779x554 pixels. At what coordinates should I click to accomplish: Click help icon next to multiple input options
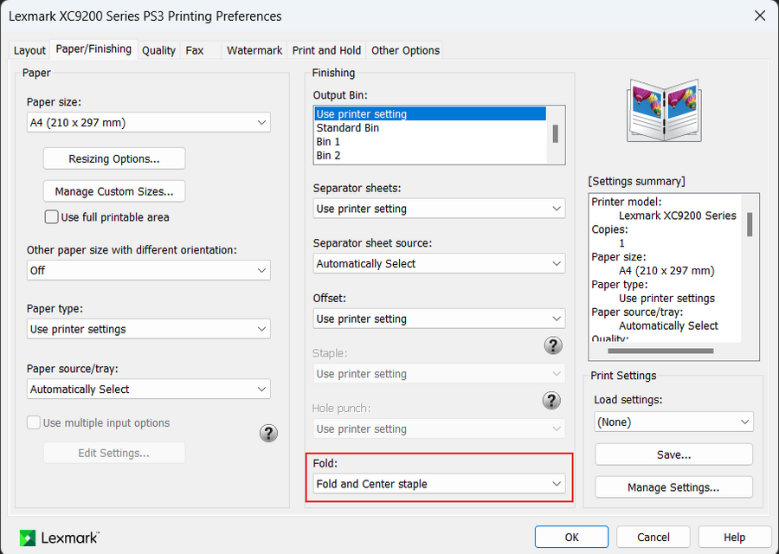[x=268, y=433]
